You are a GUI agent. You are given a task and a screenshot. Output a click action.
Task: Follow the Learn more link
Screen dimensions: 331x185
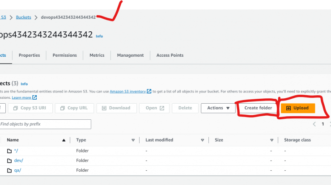pos(21,97)
